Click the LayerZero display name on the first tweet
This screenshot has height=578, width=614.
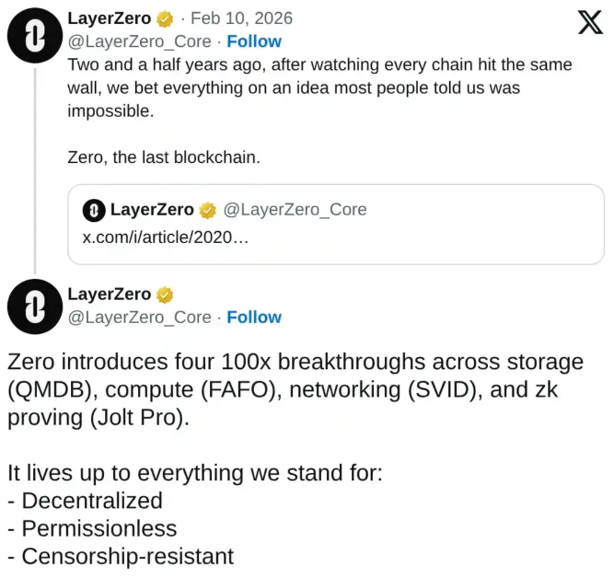point(110,18)
